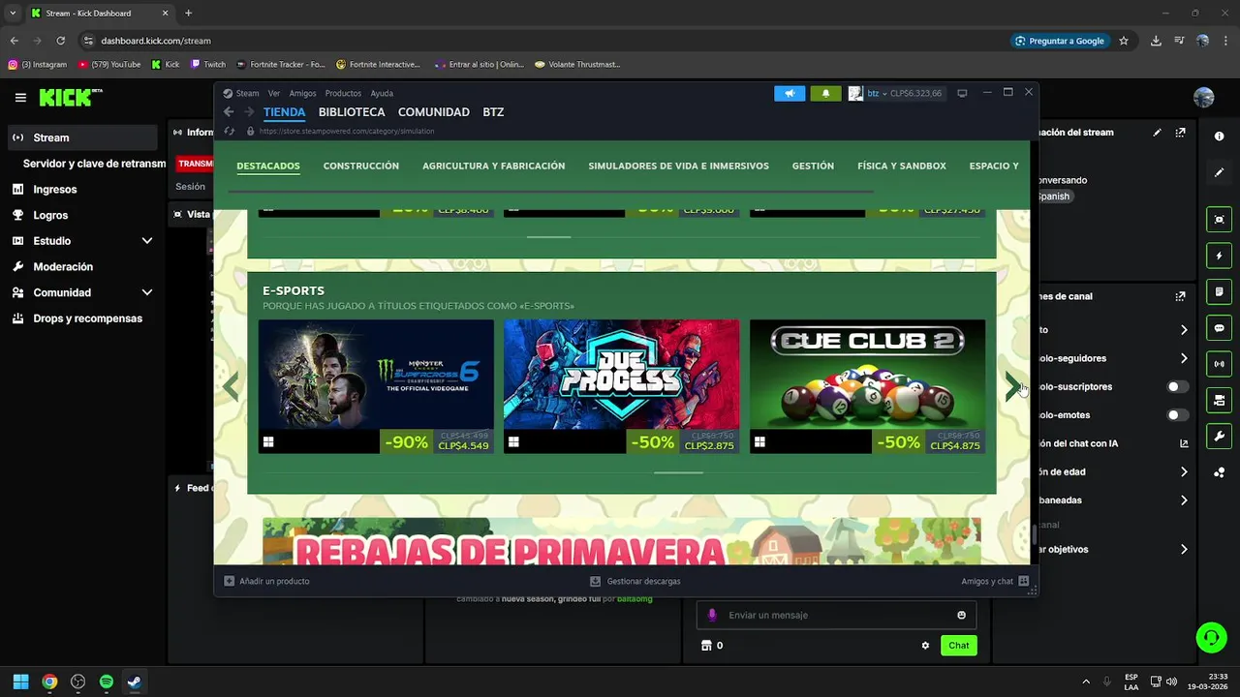This screenshot has height=697, width=1240.
Task: Go back in Steam navigation
Action: coord(229,112)
